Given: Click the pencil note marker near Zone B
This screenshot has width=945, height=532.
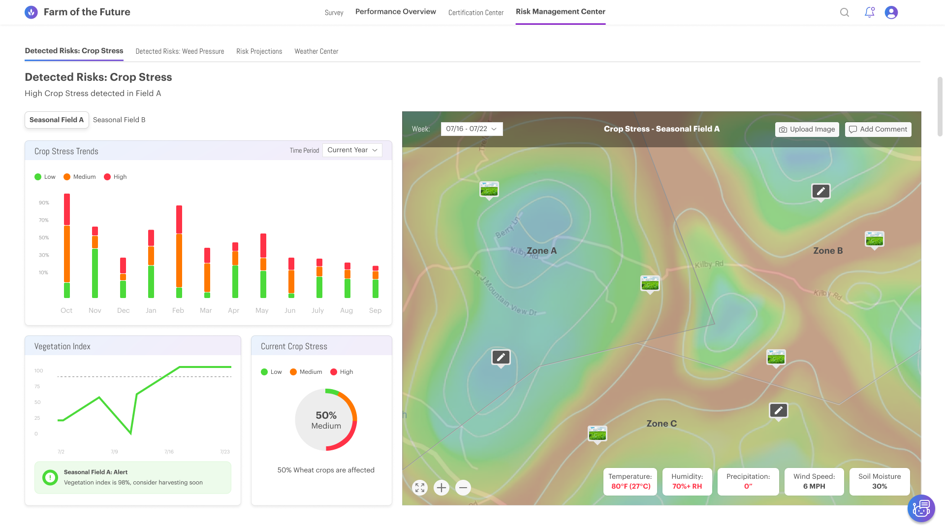Looking at the screenshot, I should point(820,191).
